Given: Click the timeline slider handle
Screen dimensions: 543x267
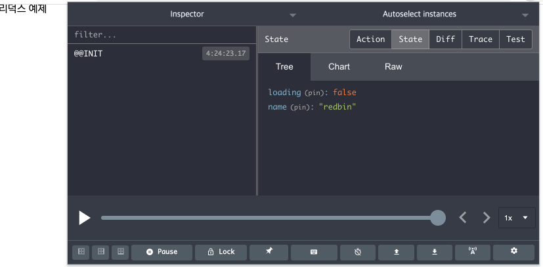Looking at the screenshot, I should coord(438,218).
